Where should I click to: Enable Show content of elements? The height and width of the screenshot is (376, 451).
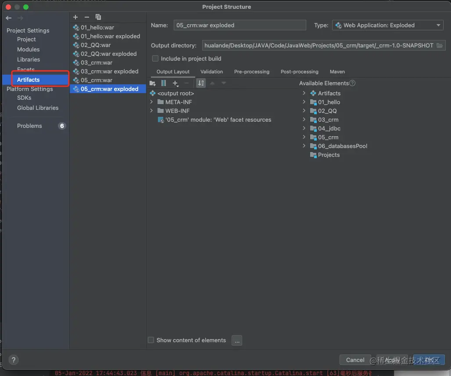pyautogui.click(x=151, y=340)
